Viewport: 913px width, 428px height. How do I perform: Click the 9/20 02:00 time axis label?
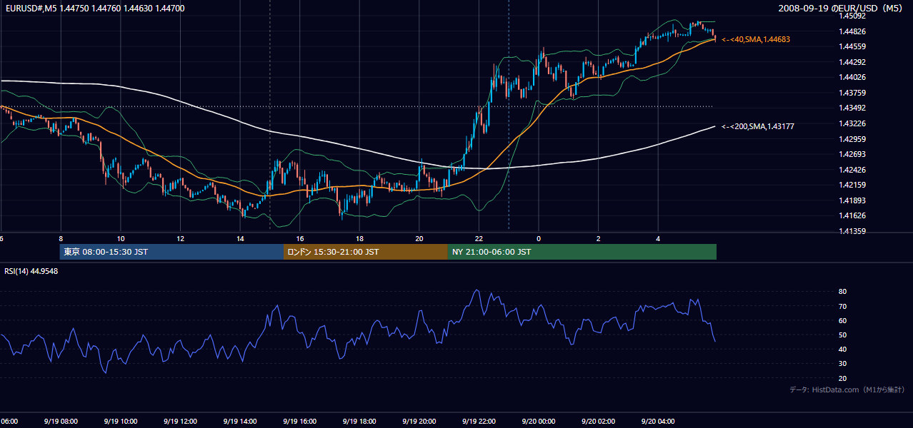coord(598,422)
